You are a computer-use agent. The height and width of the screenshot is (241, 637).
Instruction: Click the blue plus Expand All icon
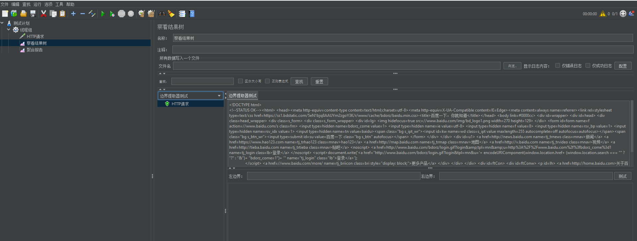pos(73,14)
